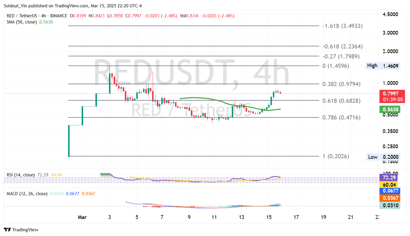Click 0.2500 on the price axis

(391, 146)
